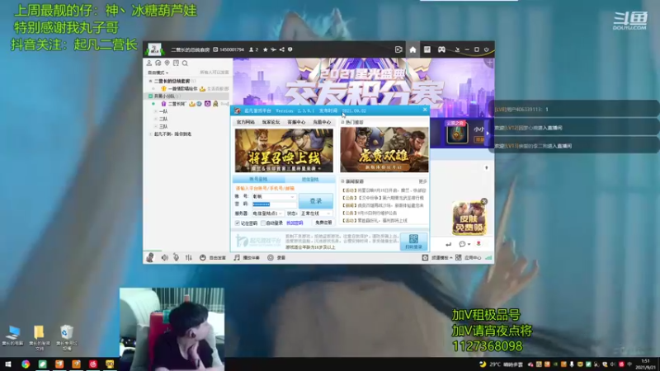Click the info icon beside the share icon
Image resolution: width=660 pixels, height=371 pixels.
coord(290,49)
